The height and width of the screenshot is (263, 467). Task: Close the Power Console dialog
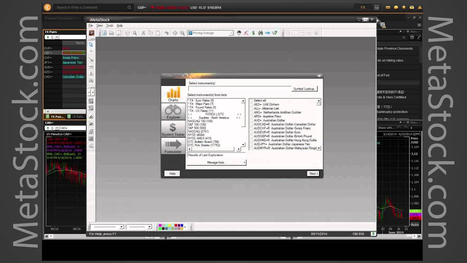click(319, 76)
